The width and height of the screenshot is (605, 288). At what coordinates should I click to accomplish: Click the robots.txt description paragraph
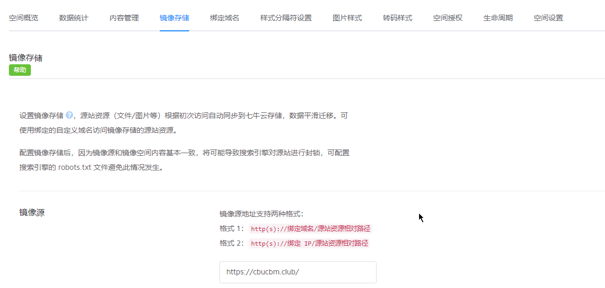pyautogui.click(x=184, y=160)
